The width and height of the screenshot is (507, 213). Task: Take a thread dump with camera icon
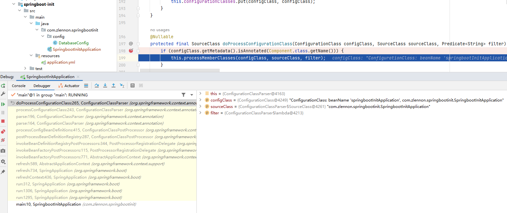tap(3, 151)
